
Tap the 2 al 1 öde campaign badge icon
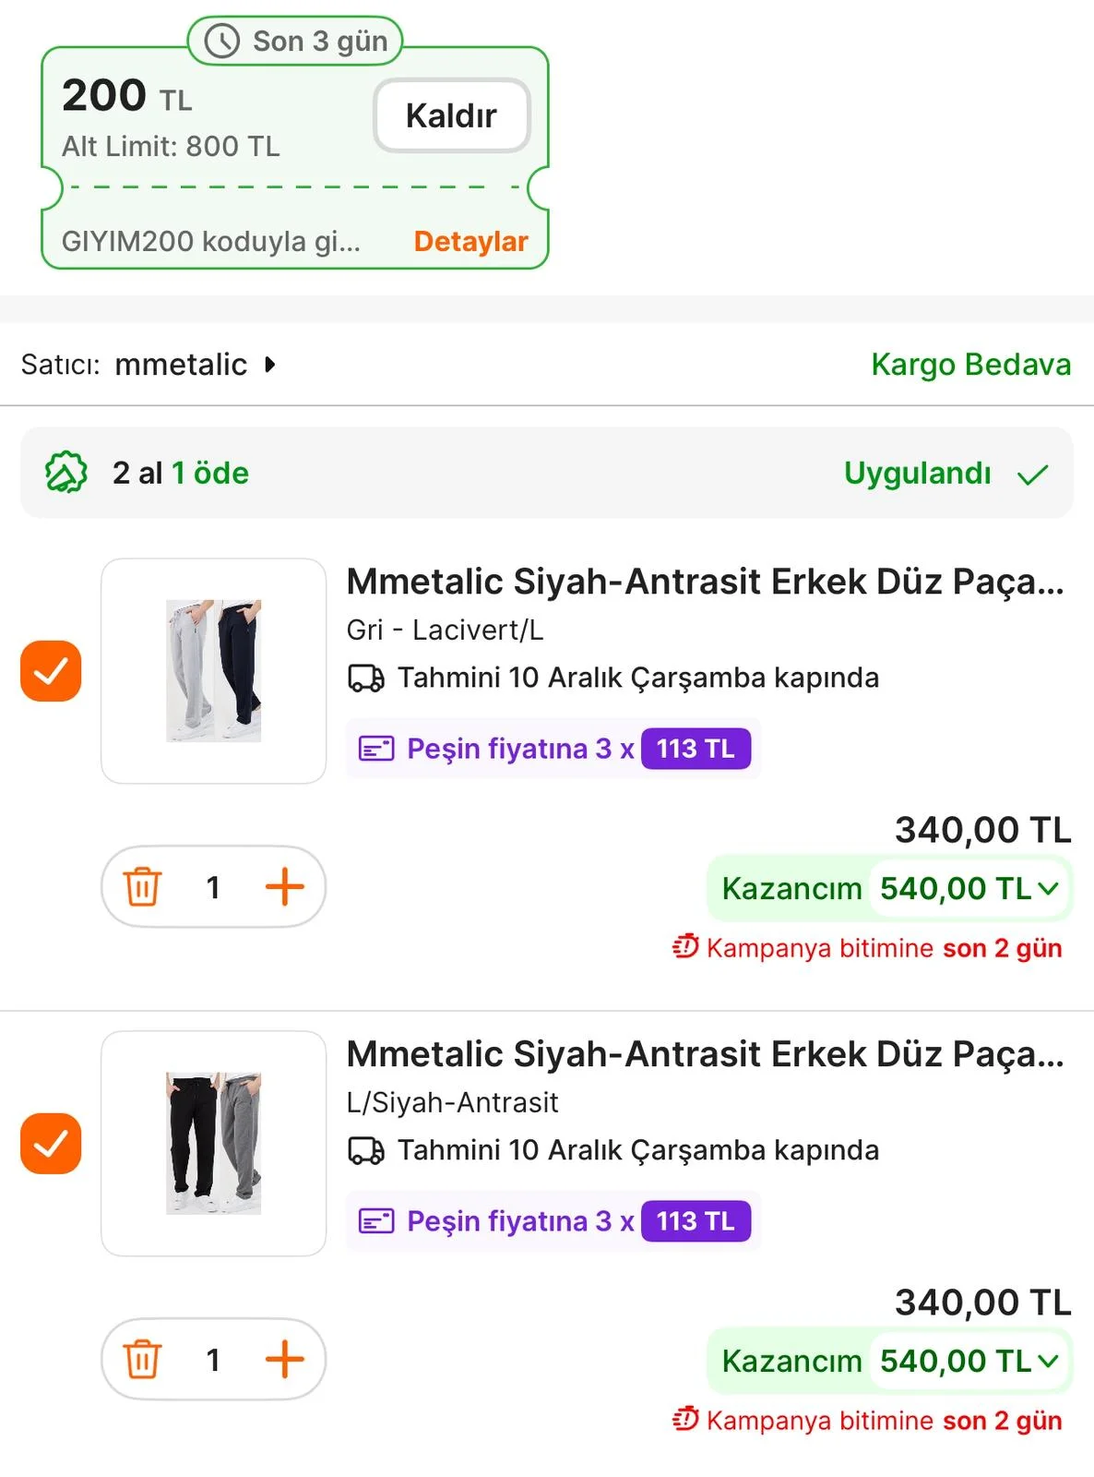(66, 473)
